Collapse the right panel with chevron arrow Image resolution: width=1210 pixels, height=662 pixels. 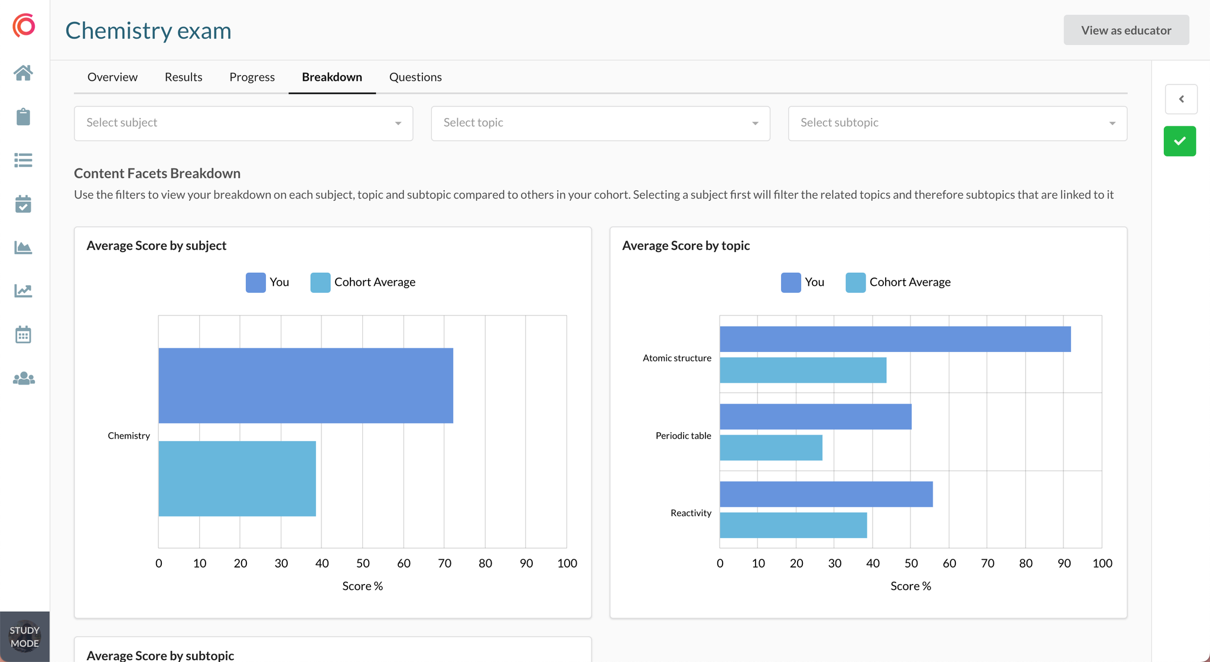coord(1181,99)
